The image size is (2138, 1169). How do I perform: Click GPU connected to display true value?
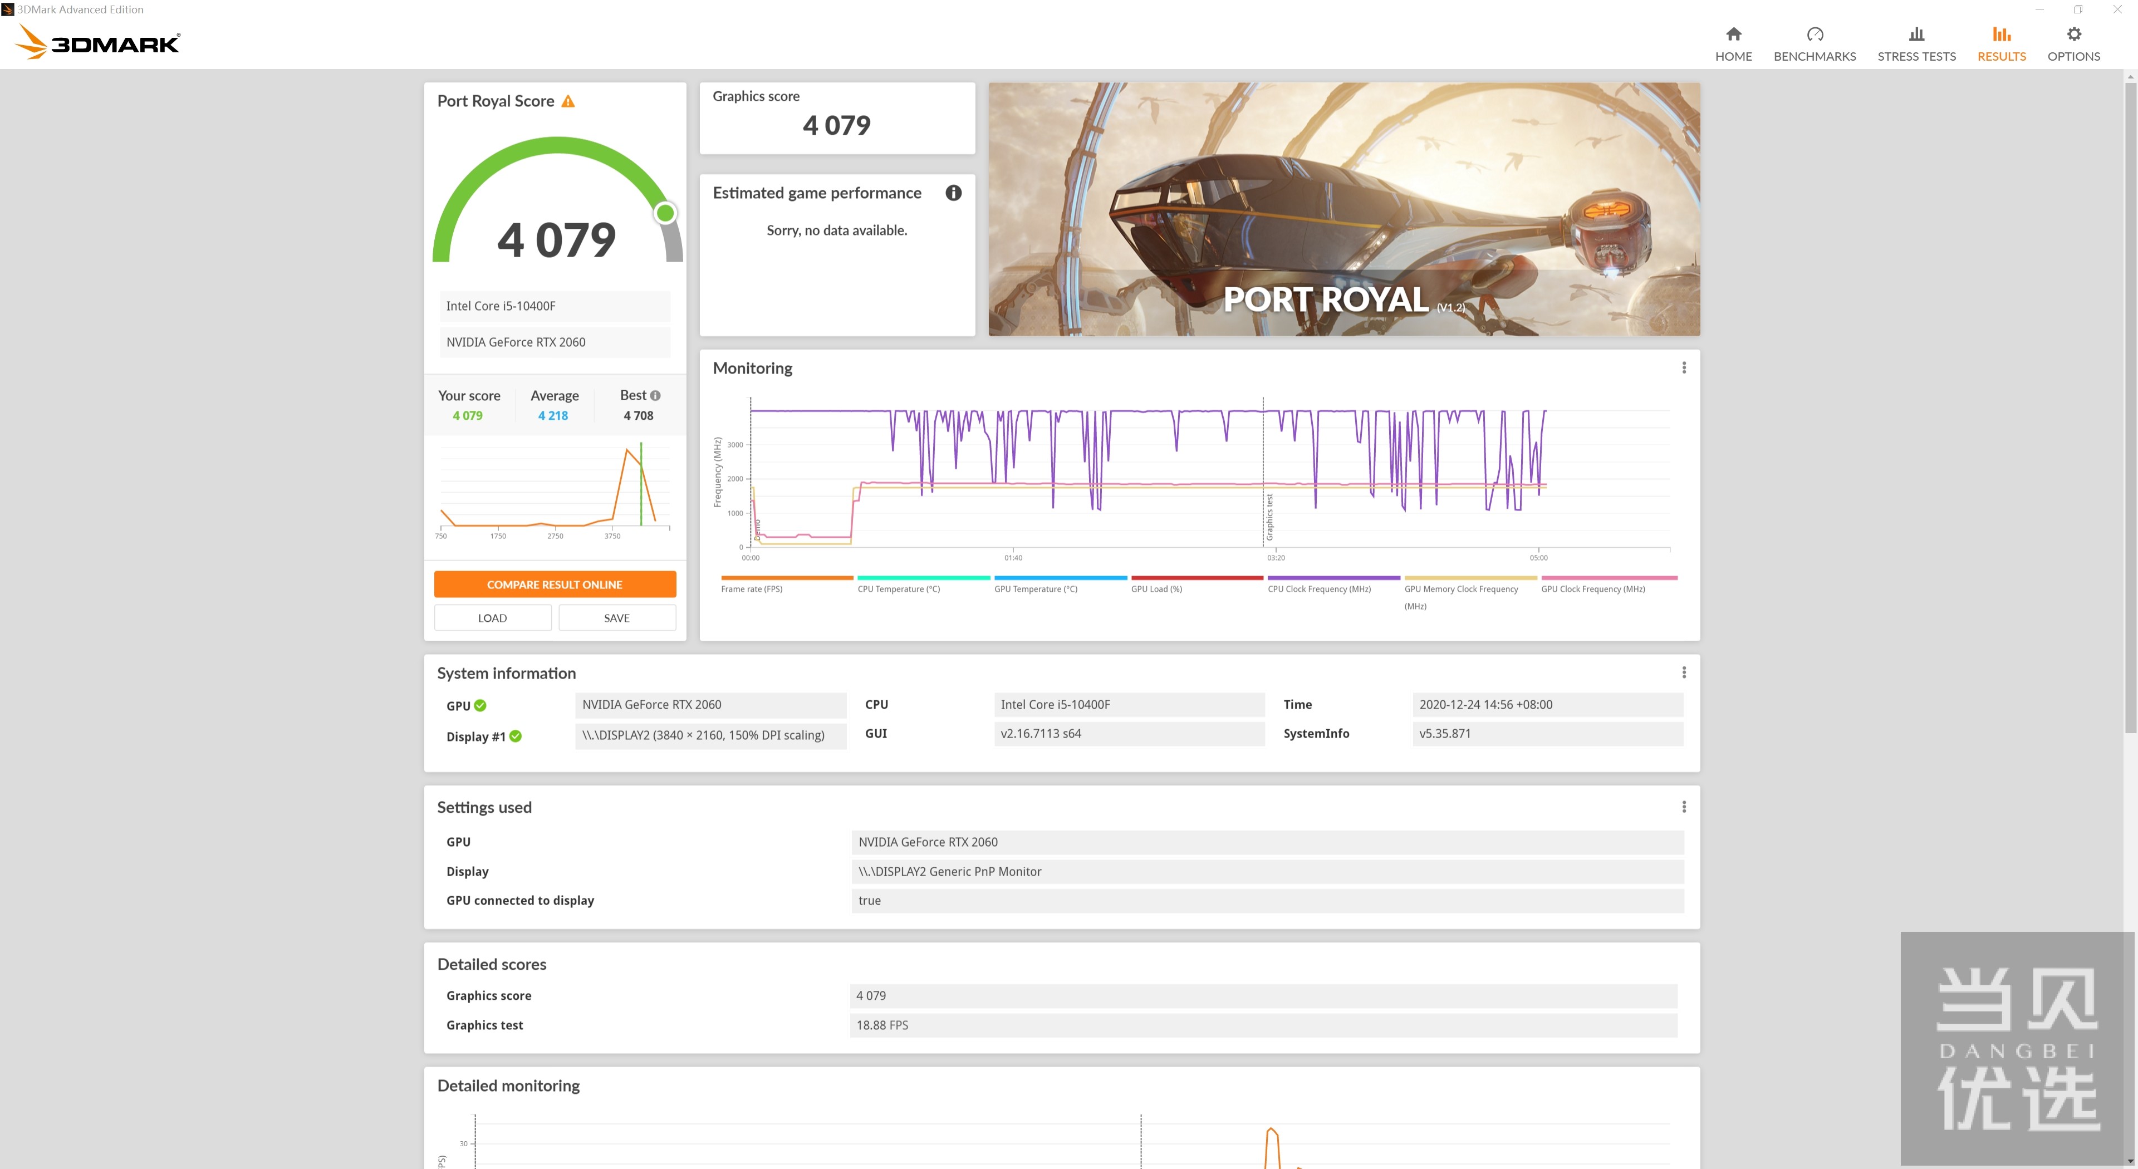1267,900
